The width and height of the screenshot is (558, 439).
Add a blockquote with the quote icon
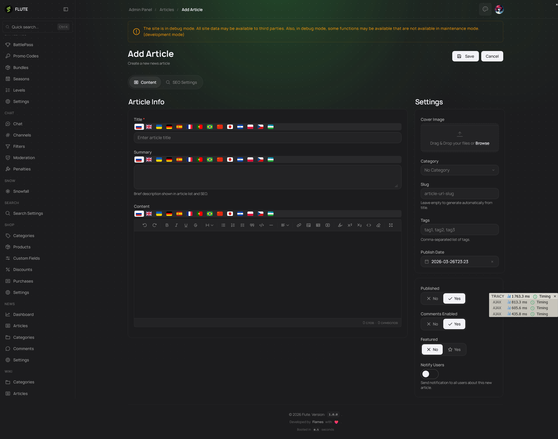pos(252,225)
